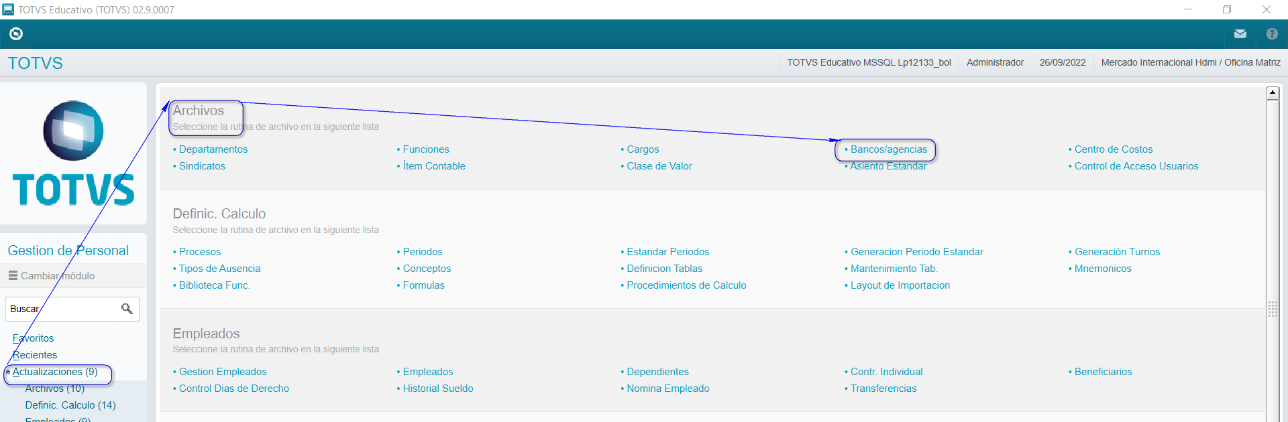Expand Actualizaciones (9) menu

55,372
